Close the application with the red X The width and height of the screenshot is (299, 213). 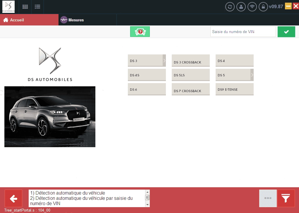296,6
